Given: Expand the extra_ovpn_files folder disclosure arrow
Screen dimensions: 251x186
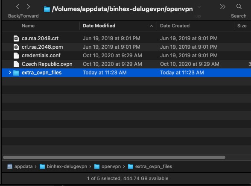Looking at the screenshot, I should (x=10, y=73).
